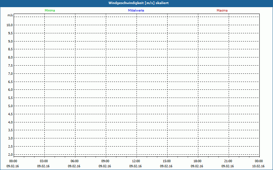
Task: Click the 18:00 time label
Action: pos(198,161)
